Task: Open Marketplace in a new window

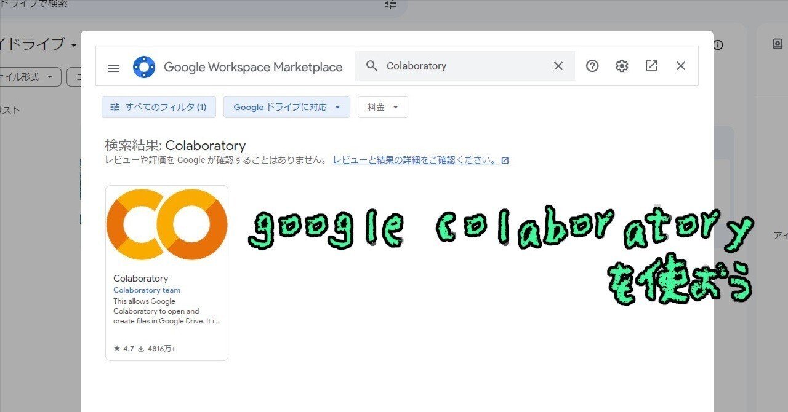Action: (x=651, y=66)
